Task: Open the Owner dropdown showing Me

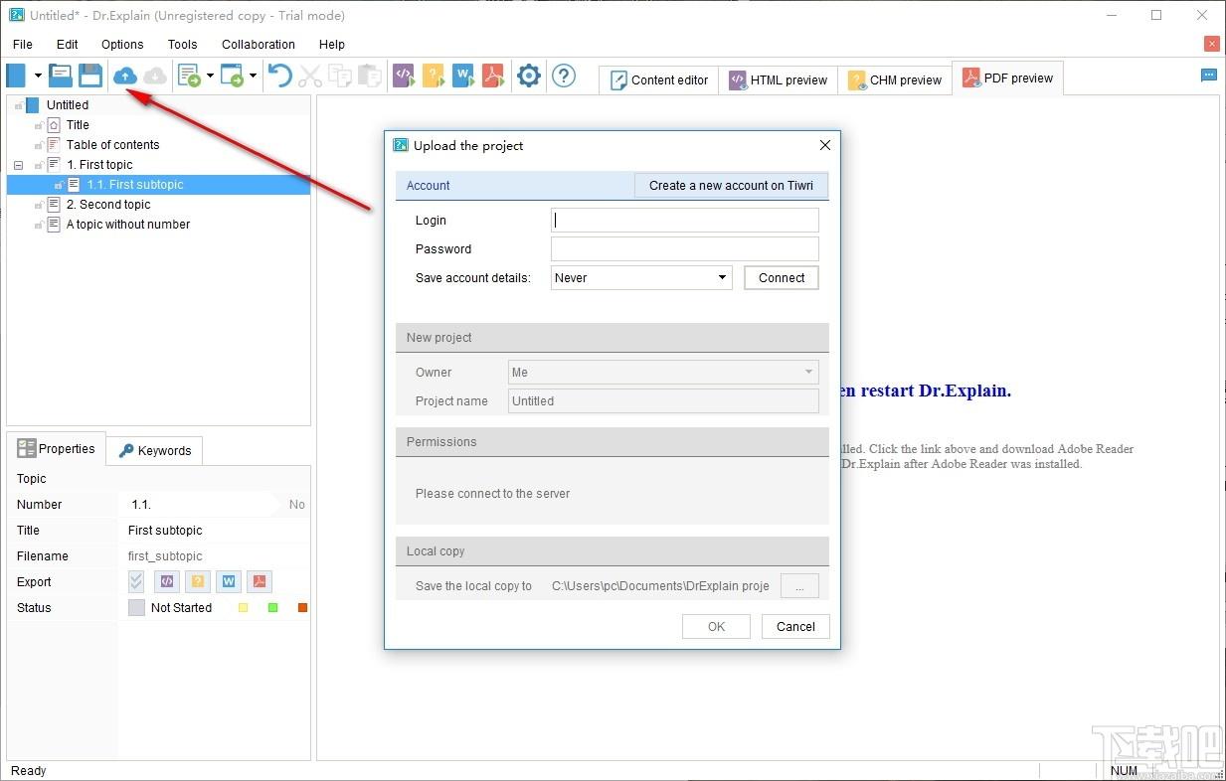Action: coord(663,373)
